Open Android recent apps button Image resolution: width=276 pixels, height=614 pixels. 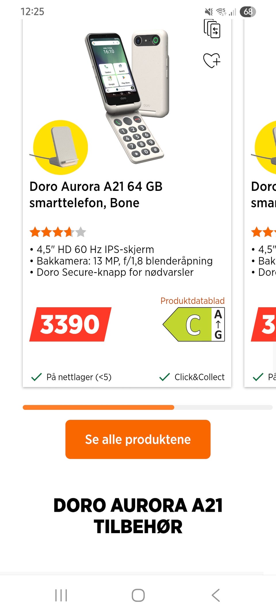61,595
